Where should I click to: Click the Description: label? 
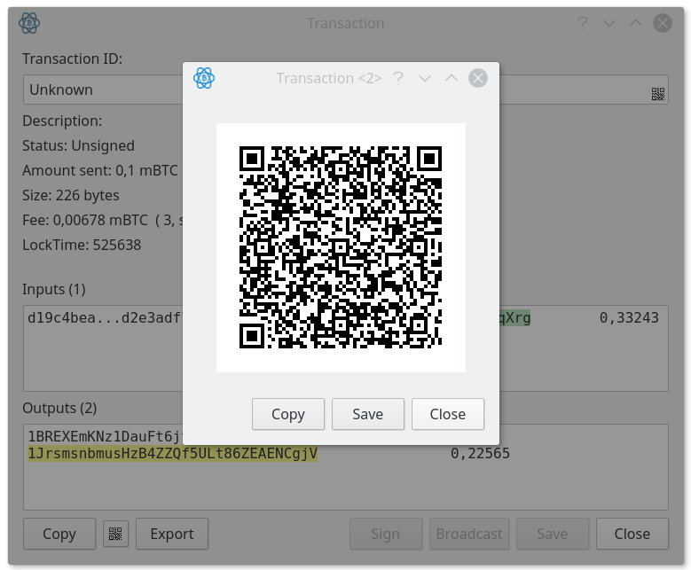pos(62,121)
